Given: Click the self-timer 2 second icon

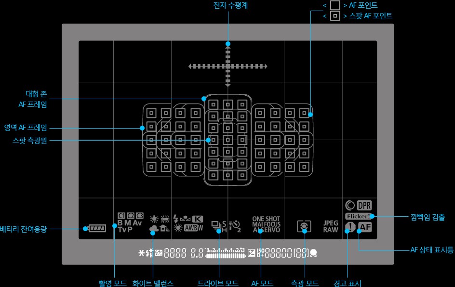Looking at the screenshot, I should [235, 225].
